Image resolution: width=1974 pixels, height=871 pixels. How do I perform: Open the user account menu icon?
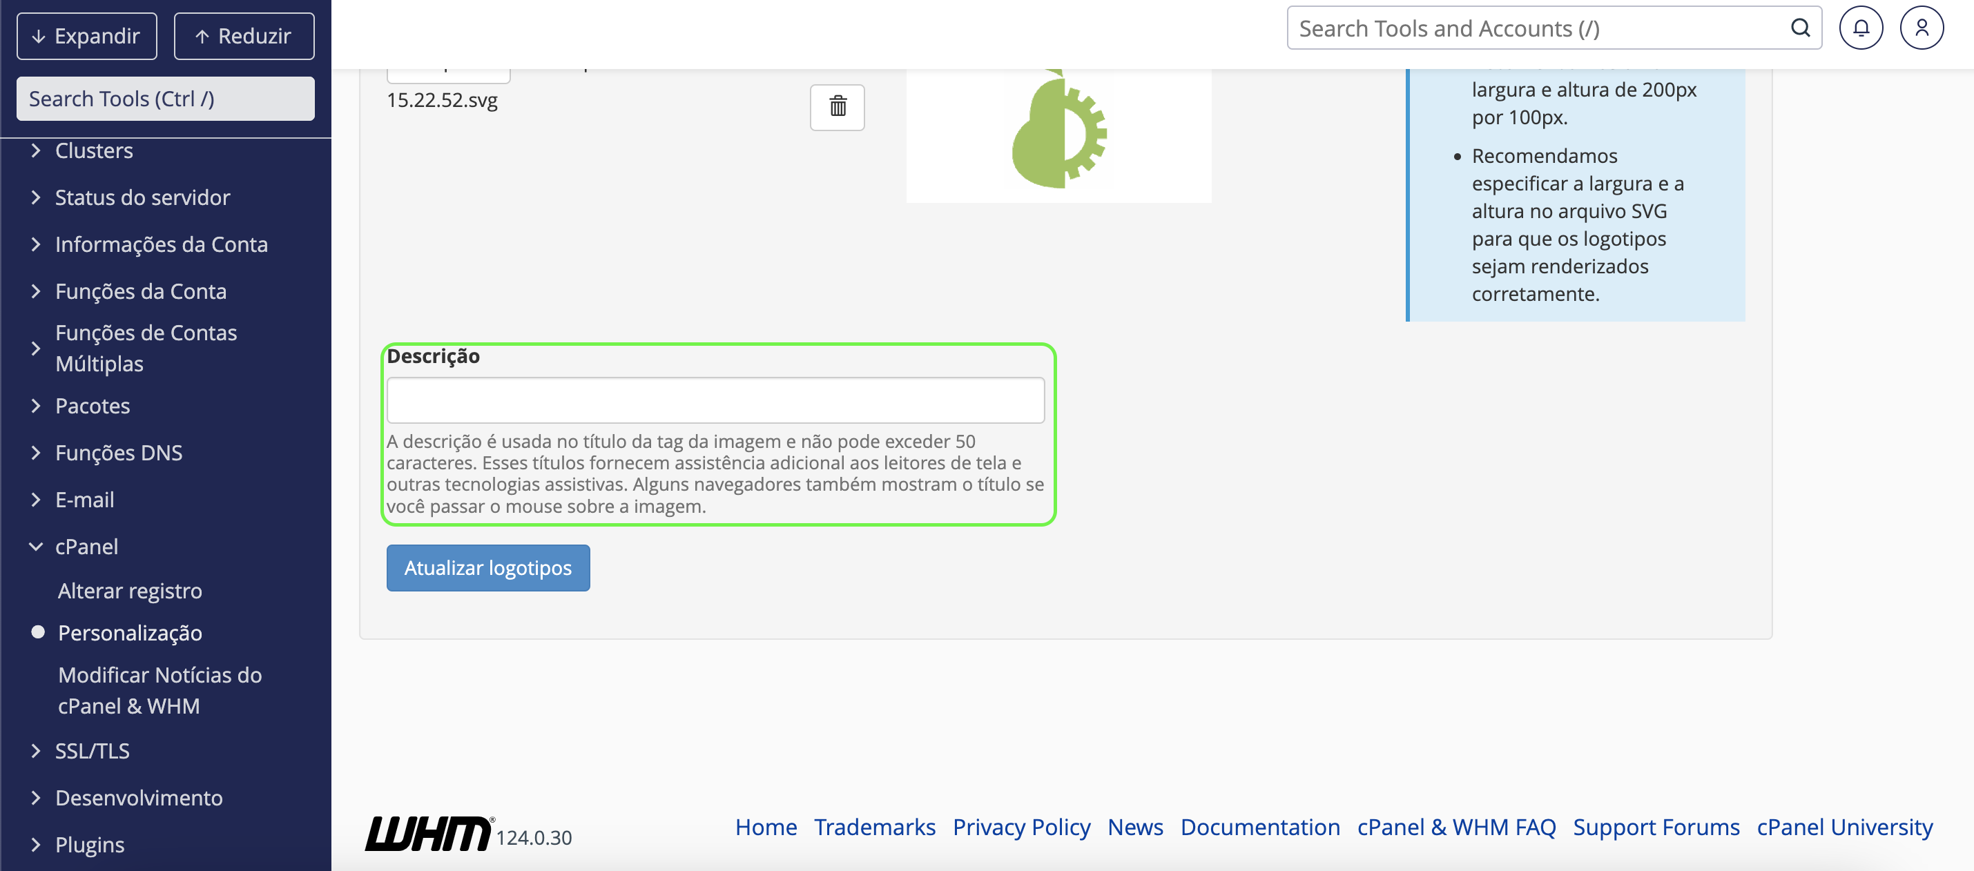(x=1921, y=28)
